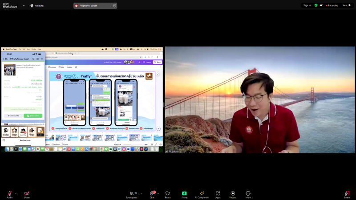Image resolution: width=356 pixels, height=200 pixels.
Task: Select Pitiphum's video tile
Action: pyautogui.click(x=260, y=100)
